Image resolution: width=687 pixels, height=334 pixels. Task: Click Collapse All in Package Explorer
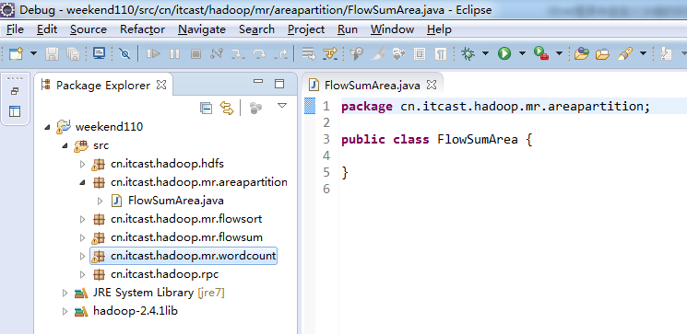pos(206,108)
